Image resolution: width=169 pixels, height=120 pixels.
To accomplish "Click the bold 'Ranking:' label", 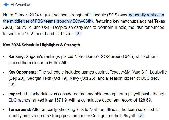I will click(x=17, y=57).
